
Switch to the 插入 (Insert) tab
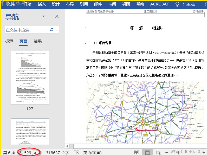[x=42, y=4]
